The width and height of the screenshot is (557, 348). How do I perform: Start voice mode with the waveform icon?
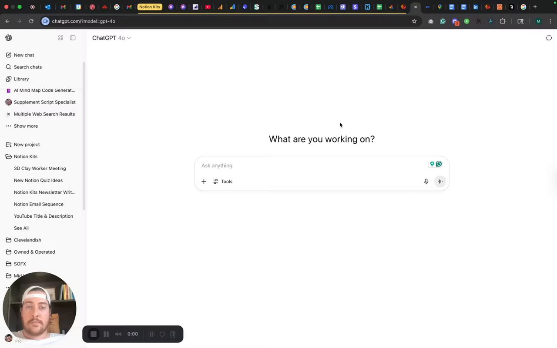440,182
